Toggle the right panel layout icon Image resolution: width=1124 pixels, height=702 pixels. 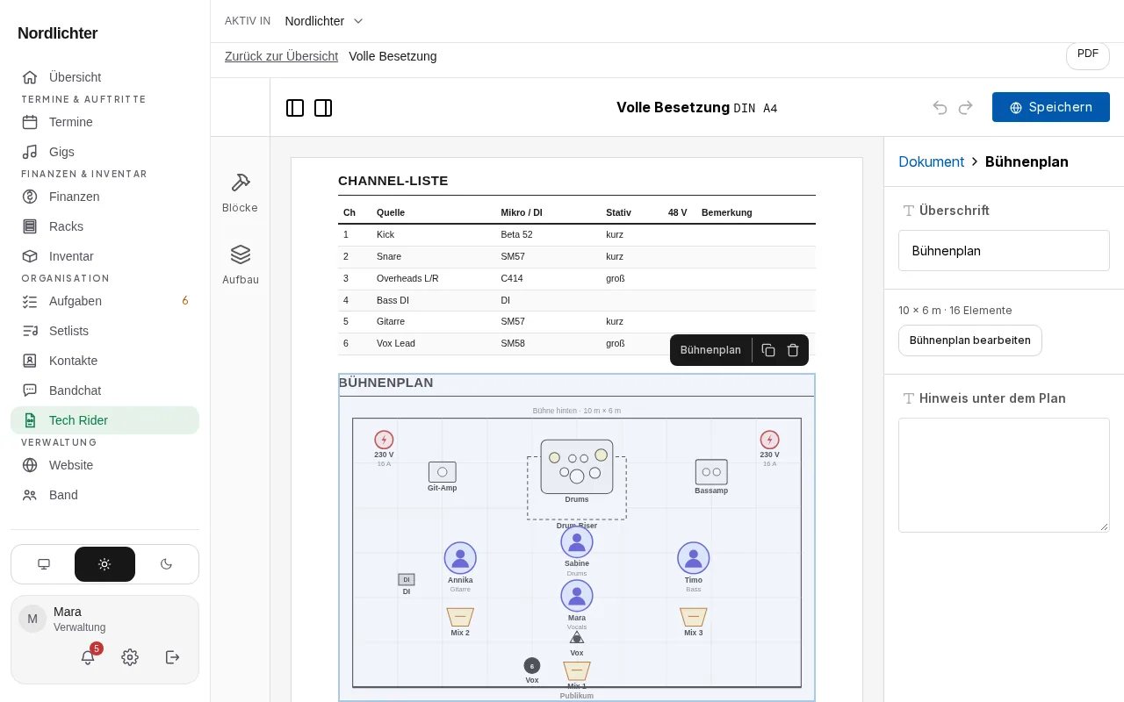[x=323, y=108]
